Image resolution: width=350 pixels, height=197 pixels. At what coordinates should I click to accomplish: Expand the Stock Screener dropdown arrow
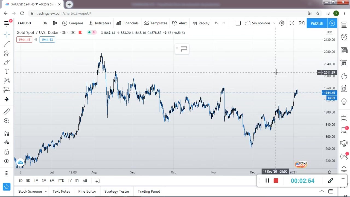click(46, 192)
